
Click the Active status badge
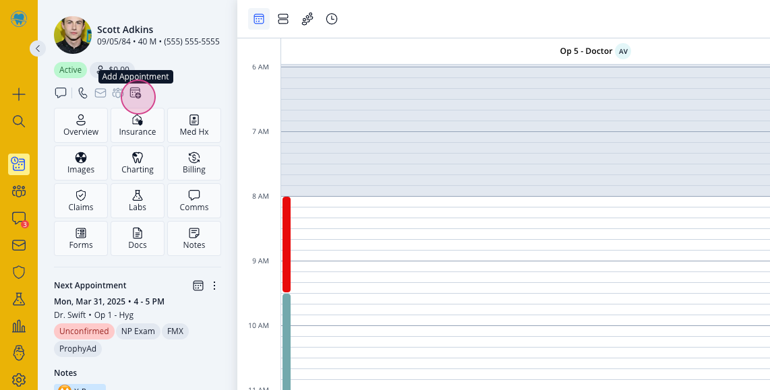coord(70,70)
